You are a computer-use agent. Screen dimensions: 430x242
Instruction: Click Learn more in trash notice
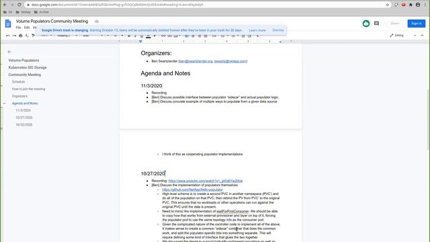click(x=257, y=30)
